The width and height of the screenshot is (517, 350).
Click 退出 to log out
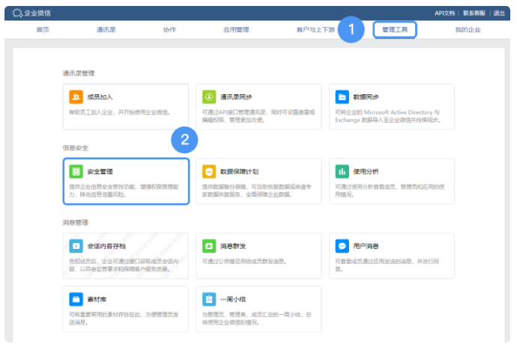tap(499, 13)
